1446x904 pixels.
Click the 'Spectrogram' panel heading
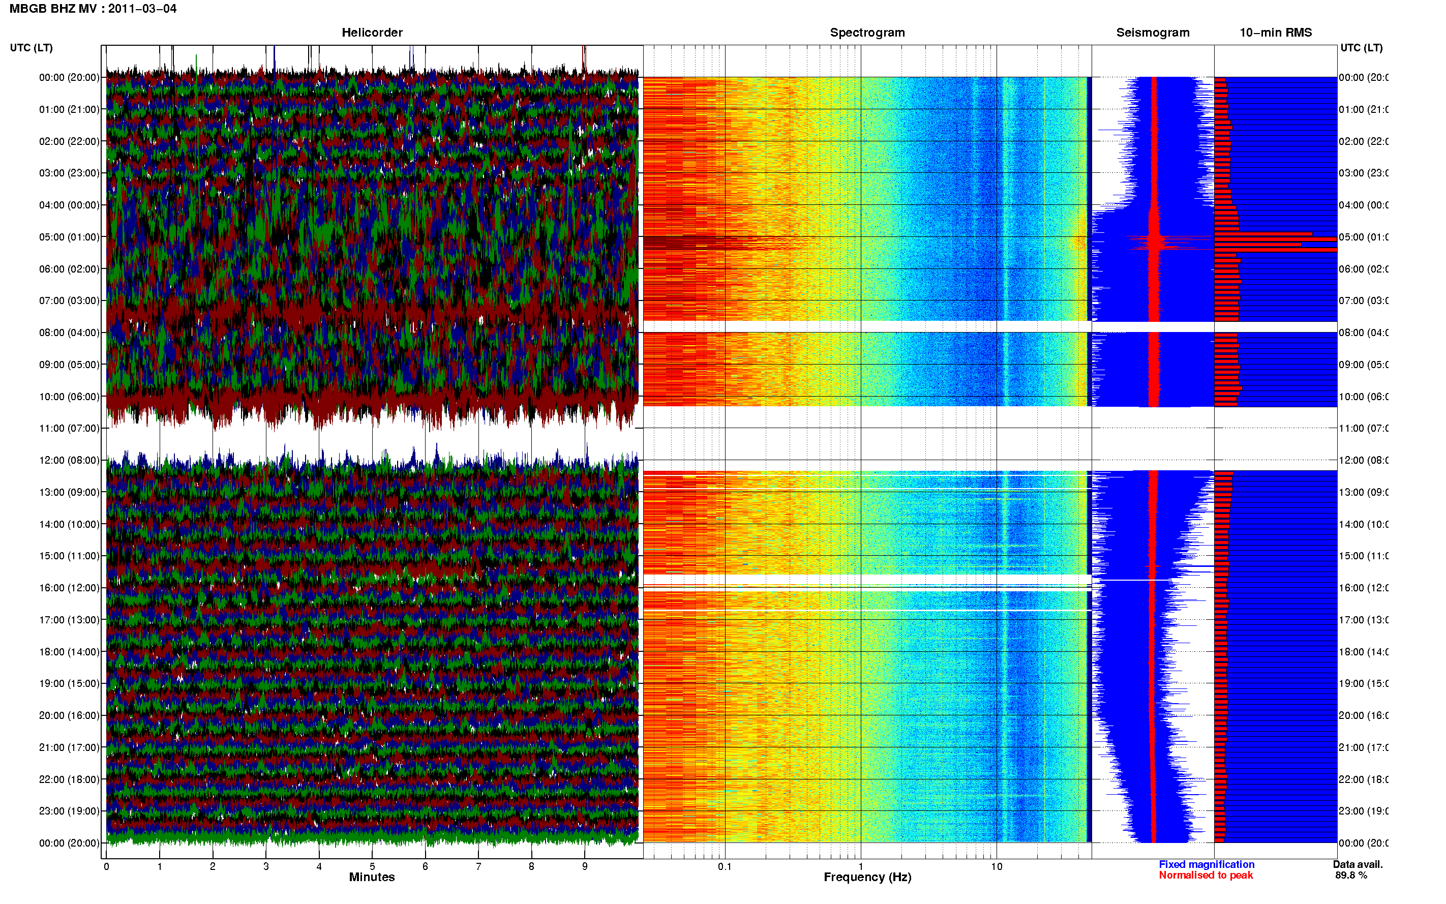867,33
